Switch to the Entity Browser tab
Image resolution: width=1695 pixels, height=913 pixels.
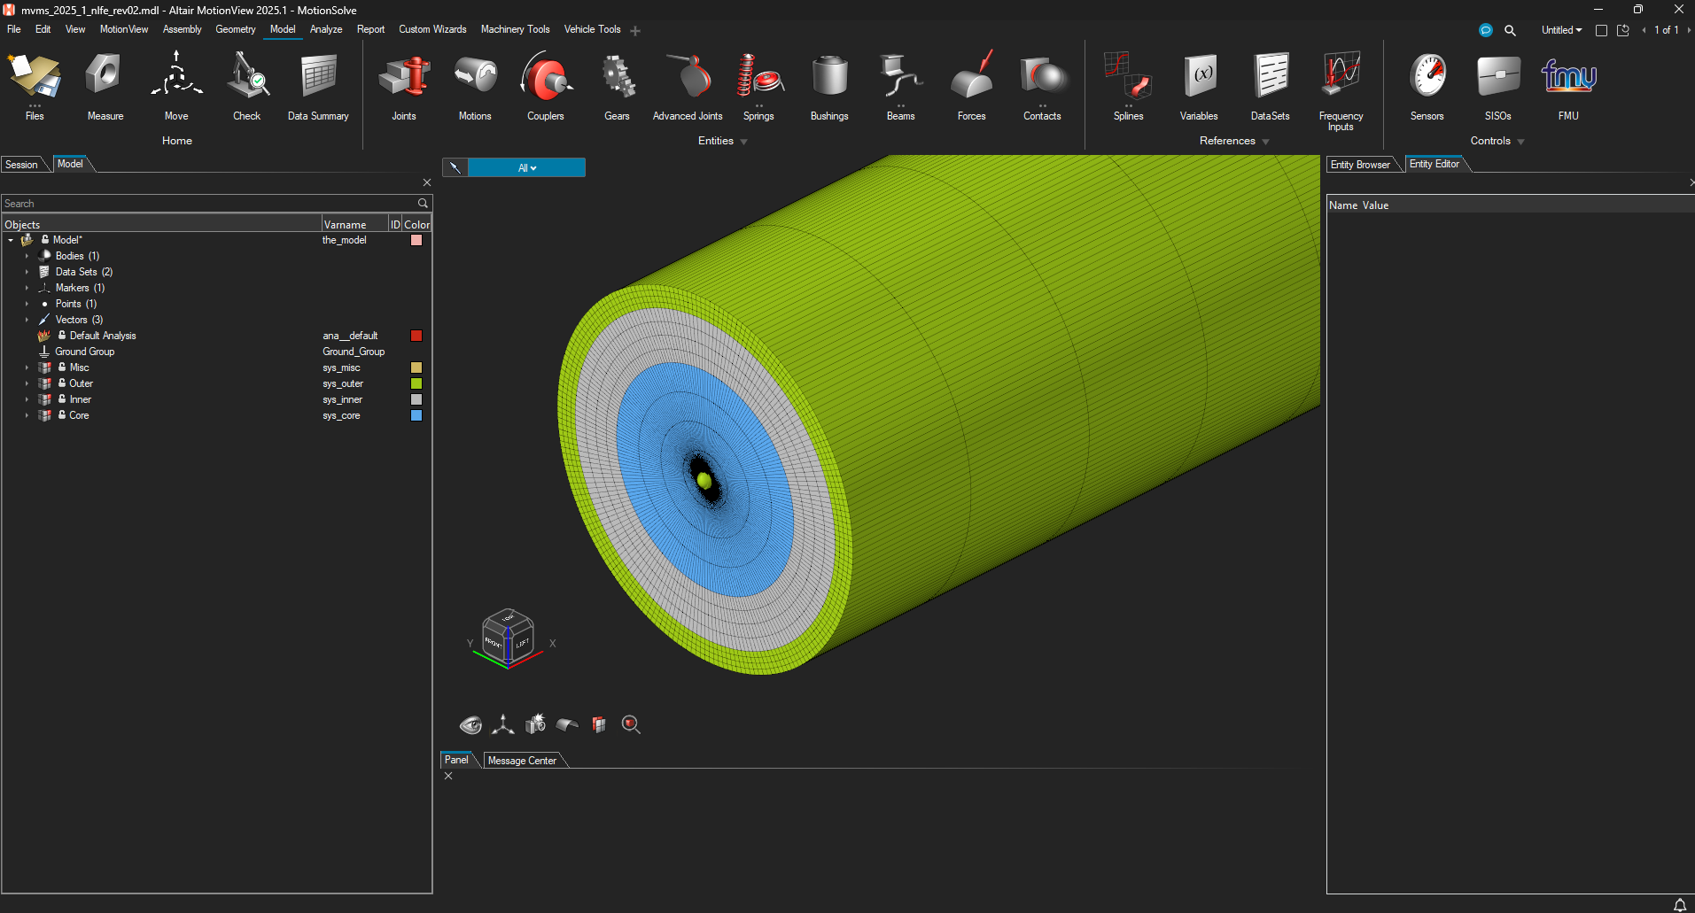(x=1360, y=165)
